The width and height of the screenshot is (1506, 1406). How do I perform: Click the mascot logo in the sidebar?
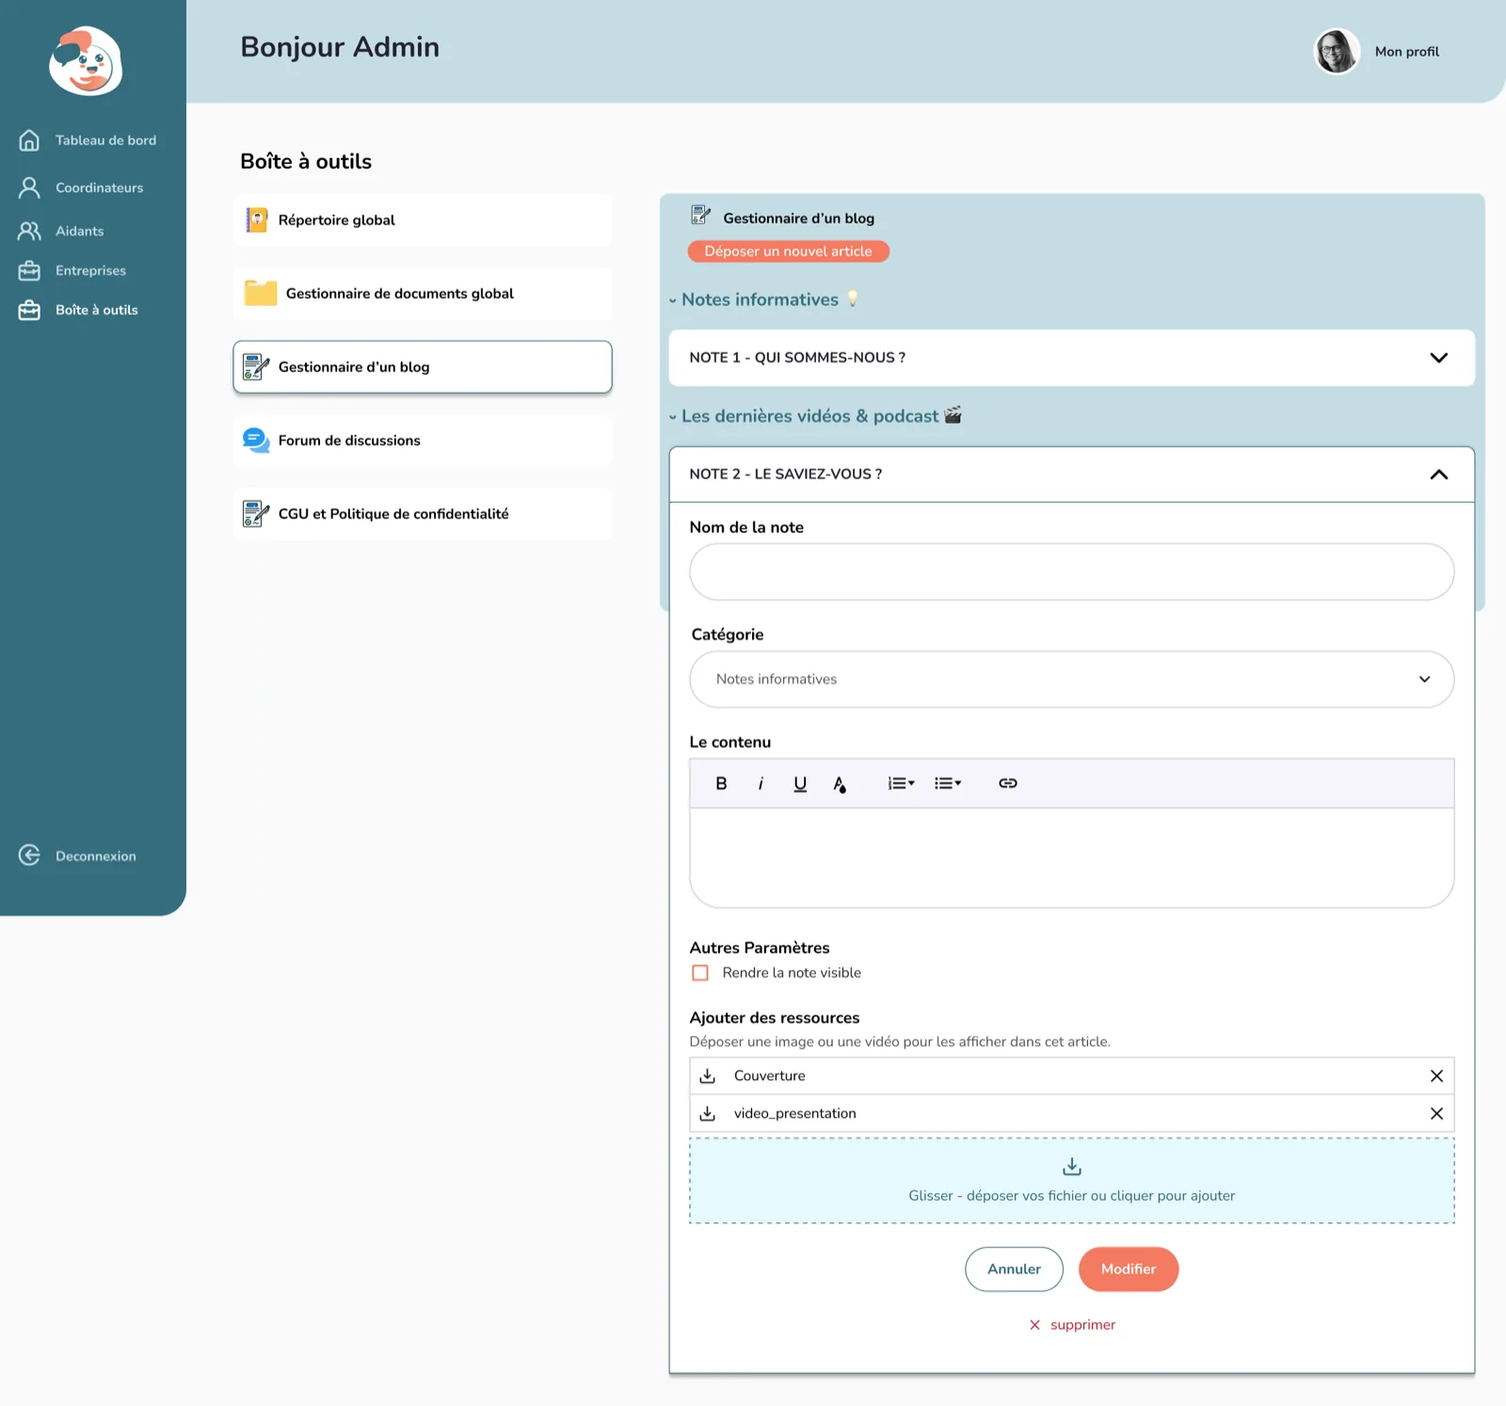(x=86, y=61)
